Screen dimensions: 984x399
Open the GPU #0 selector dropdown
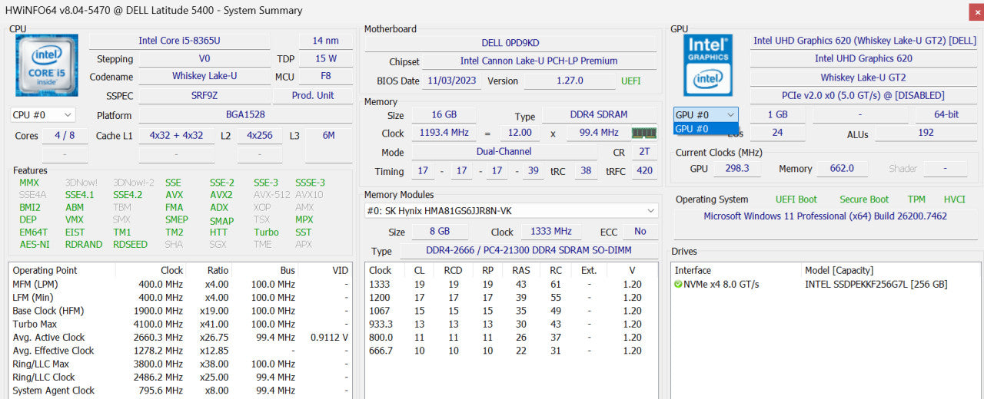pos(706,114)
